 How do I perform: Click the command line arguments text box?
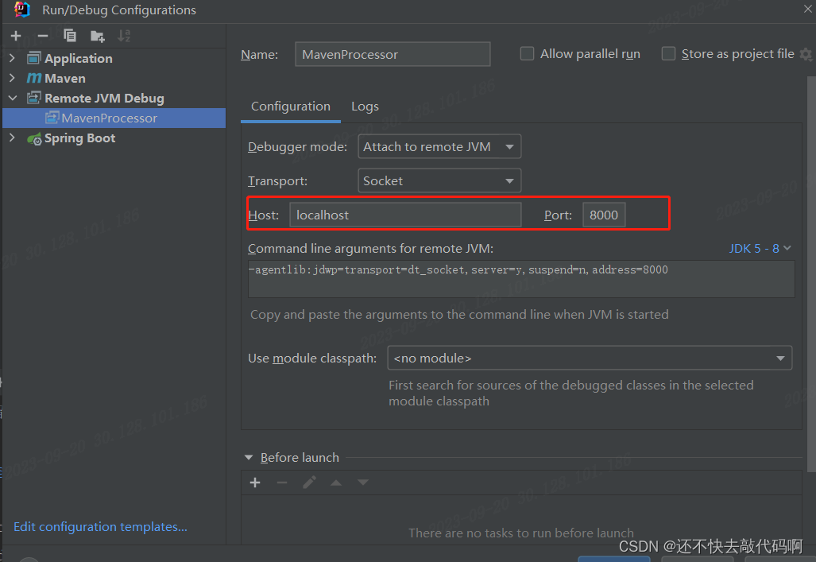(521, 279)
